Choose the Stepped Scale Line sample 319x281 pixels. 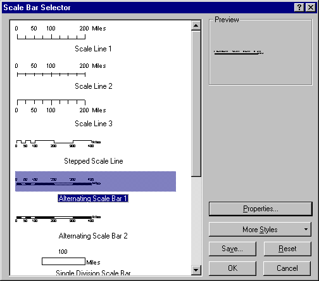(x=58, y=143)
